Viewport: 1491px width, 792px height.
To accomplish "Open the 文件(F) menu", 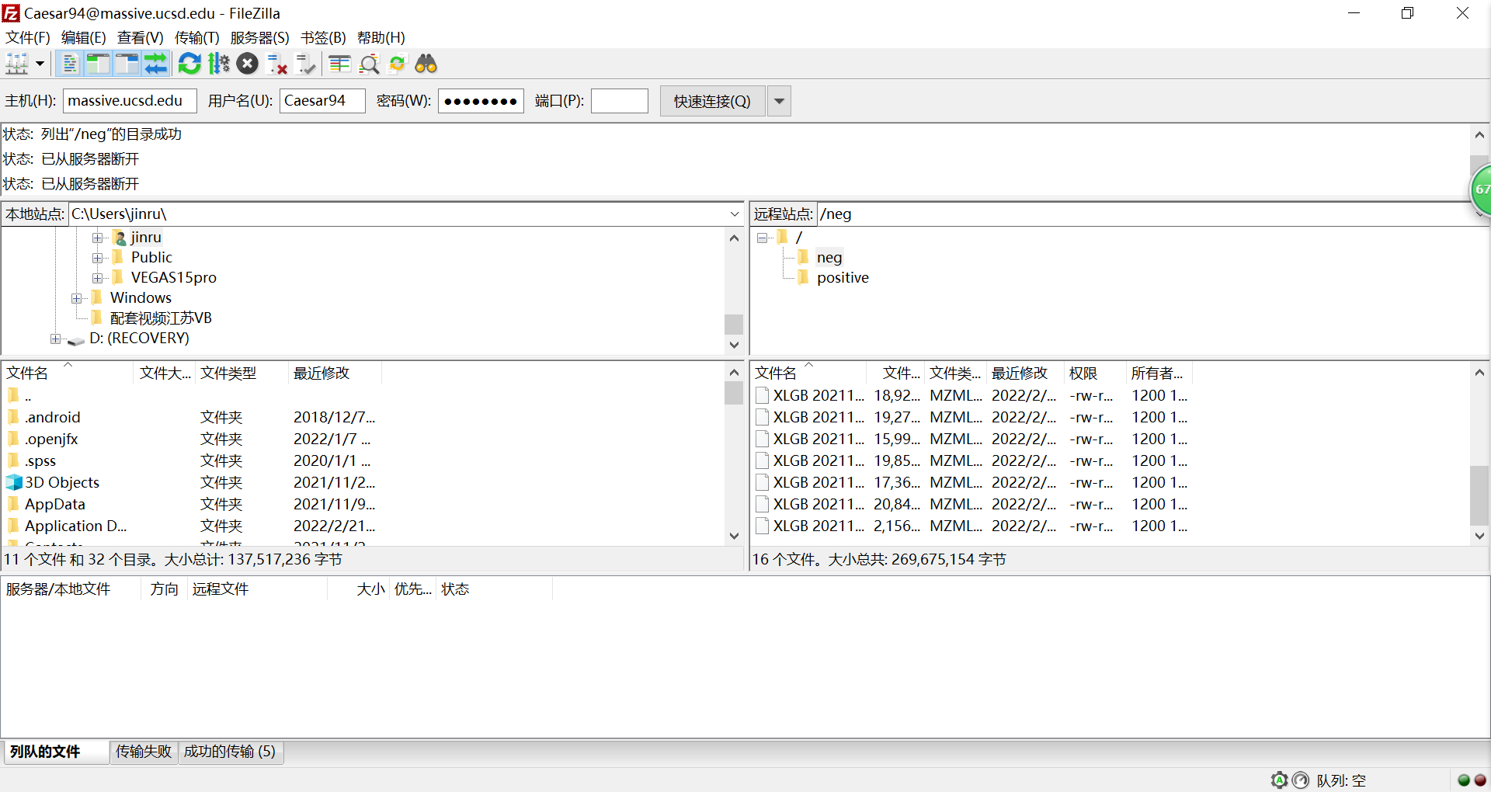I will click(x=28, y=37).
